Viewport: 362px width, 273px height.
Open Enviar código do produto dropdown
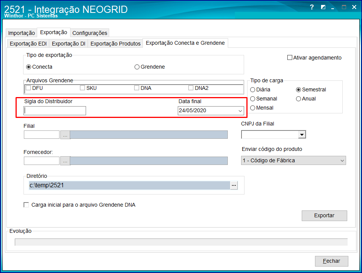(x=342, y=160)
